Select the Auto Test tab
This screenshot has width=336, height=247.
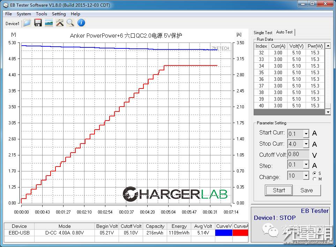tap(284, 32)
